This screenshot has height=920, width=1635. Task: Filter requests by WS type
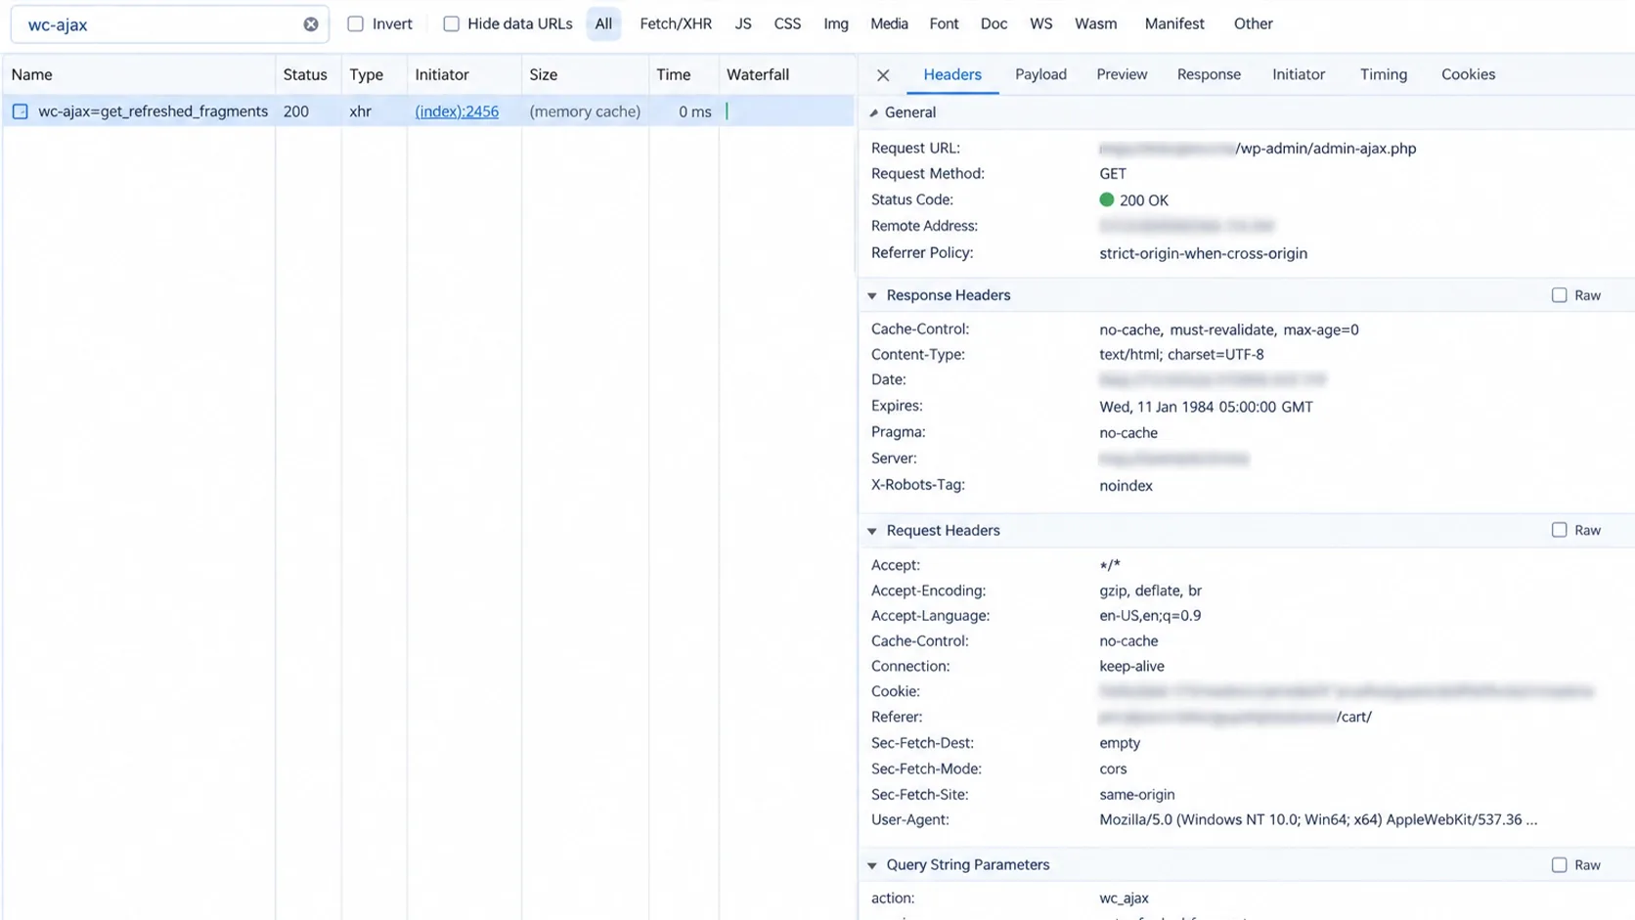click(1040, 23)
